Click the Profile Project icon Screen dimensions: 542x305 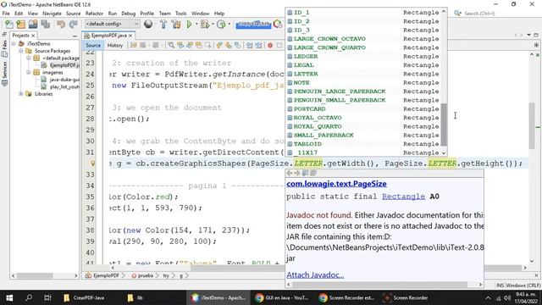pyautogui.click(x=221, y=25)
